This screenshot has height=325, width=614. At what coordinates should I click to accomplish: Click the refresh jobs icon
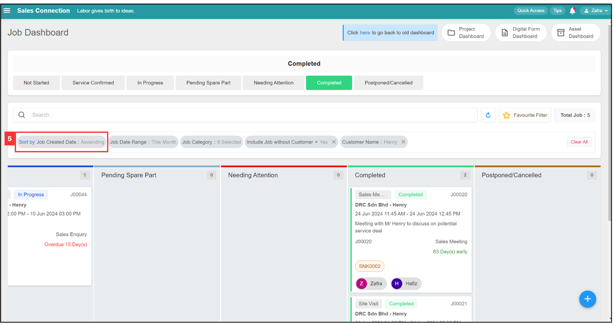tap(488, 115)
